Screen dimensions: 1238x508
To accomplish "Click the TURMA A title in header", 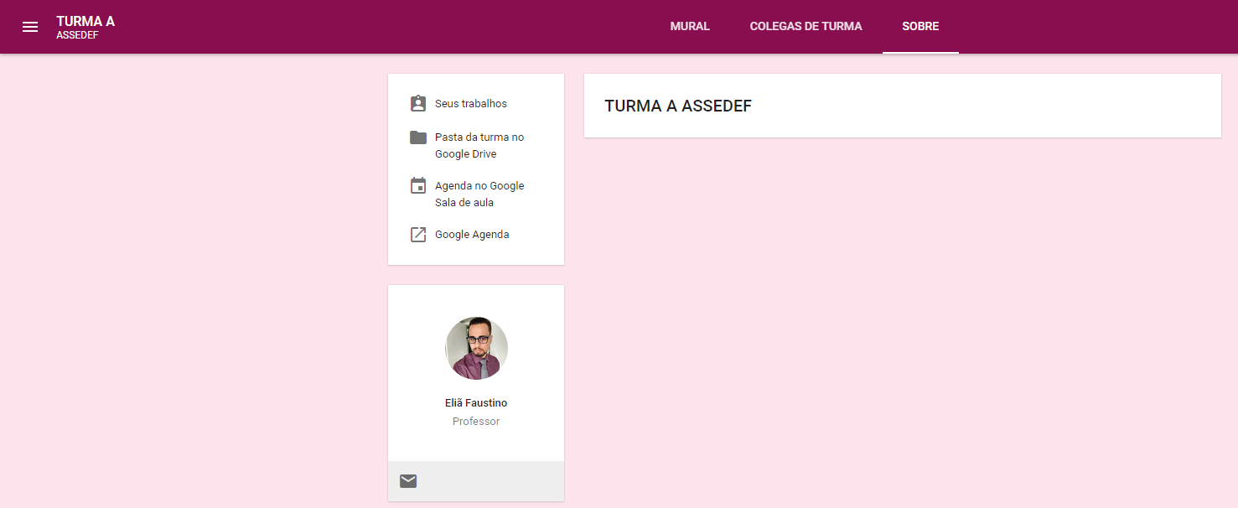I will click(x=85, y=21).
